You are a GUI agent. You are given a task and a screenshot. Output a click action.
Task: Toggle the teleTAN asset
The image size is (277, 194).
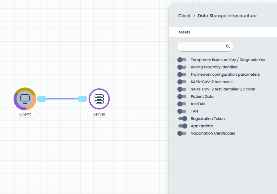182,104
